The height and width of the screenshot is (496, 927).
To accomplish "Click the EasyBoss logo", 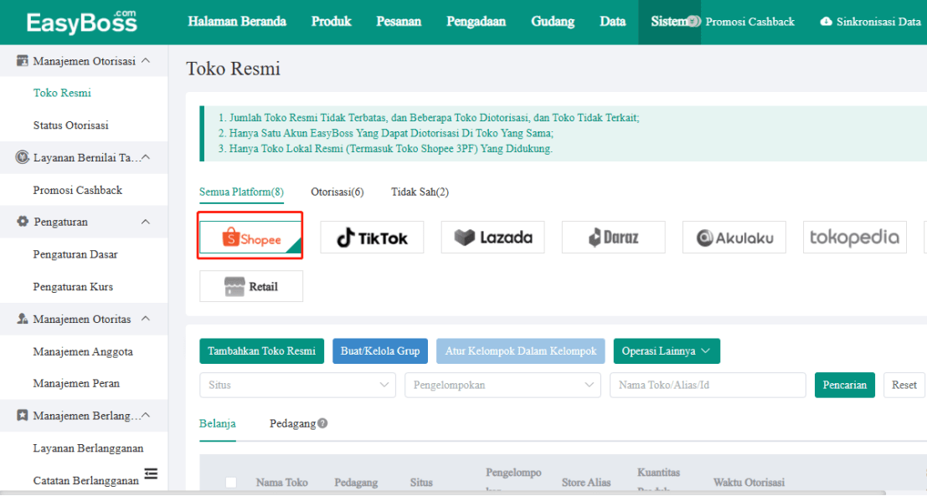I will click(81, 23).
